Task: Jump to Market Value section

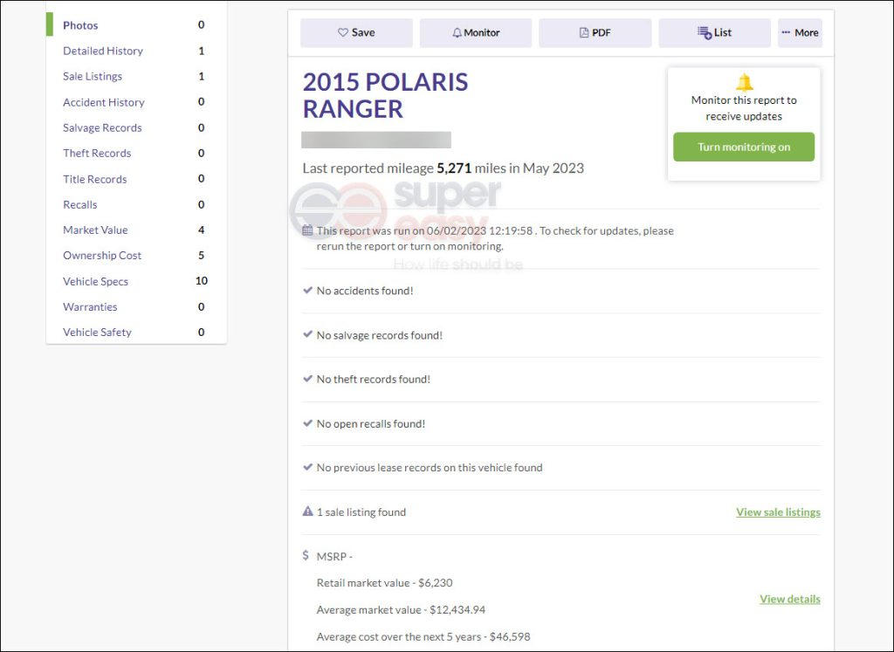Action: (x=95, y=230)
